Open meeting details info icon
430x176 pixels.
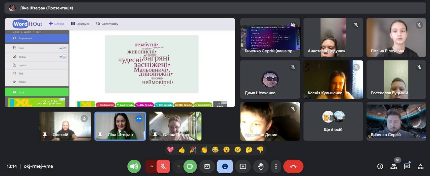pos(380,166)
